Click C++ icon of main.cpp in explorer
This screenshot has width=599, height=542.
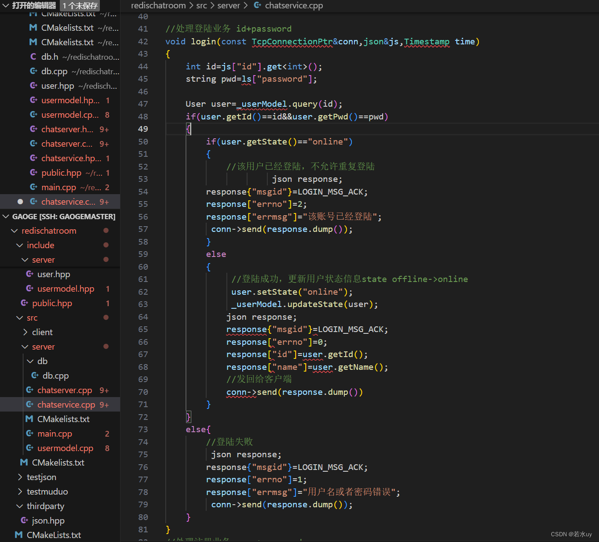29,434
